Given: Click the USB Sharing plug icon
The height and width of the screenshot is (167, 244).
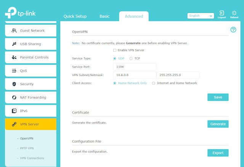Looking at the screenshot, I should (14, 44).
